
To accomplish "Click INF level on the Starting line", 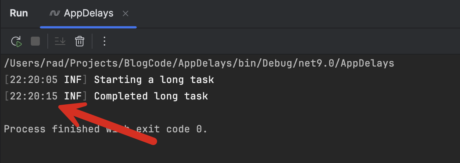I will click(x=73, y=80).
